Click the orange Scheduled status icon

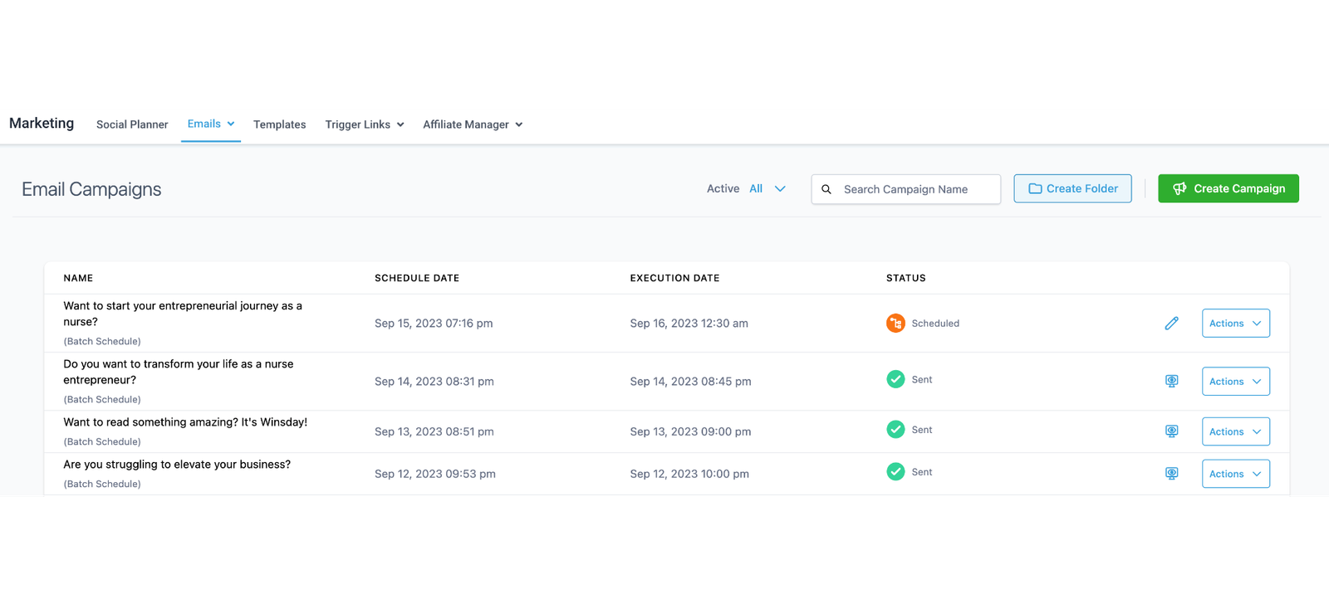coord(895,324)
